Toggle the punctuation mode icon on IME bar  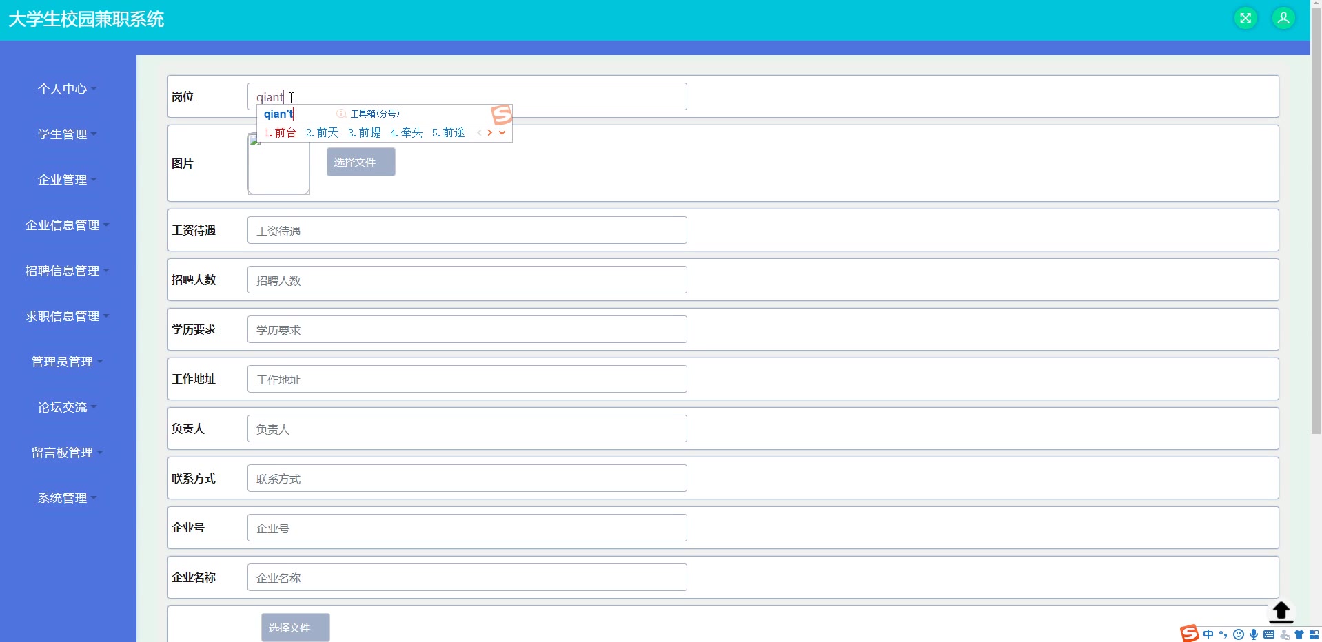coord(1223,634)
